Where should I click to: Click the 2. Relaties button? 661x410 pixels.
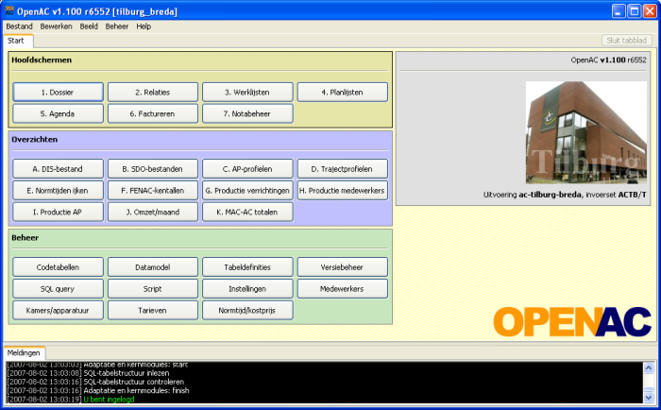(x=152, y=92)
